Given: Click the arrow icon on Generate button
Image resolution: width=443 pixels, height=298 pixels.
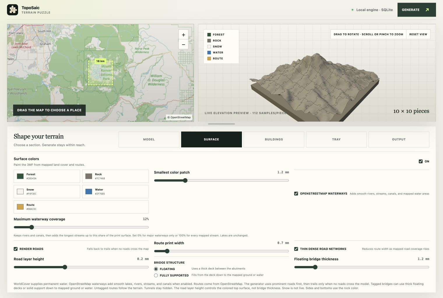Looking at the screenshot, I should (427, 10).
